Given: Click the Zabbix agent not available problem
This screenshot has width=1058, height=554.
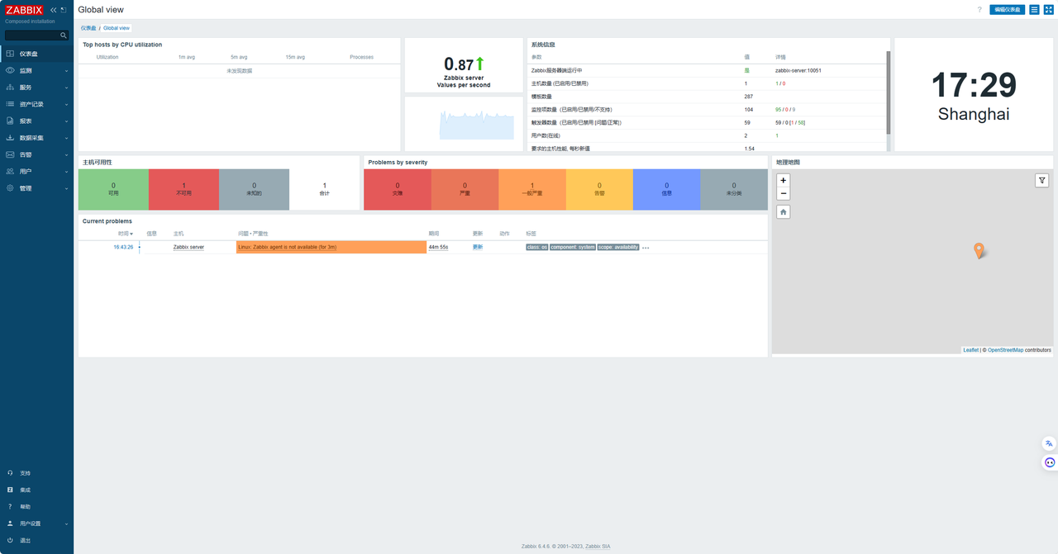Looking at the screenshot, I should click(287, 247).
